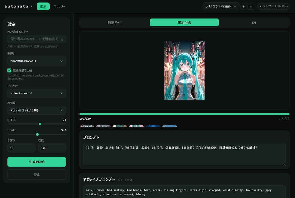Click the x icon to delete preset

click(251, 6)
